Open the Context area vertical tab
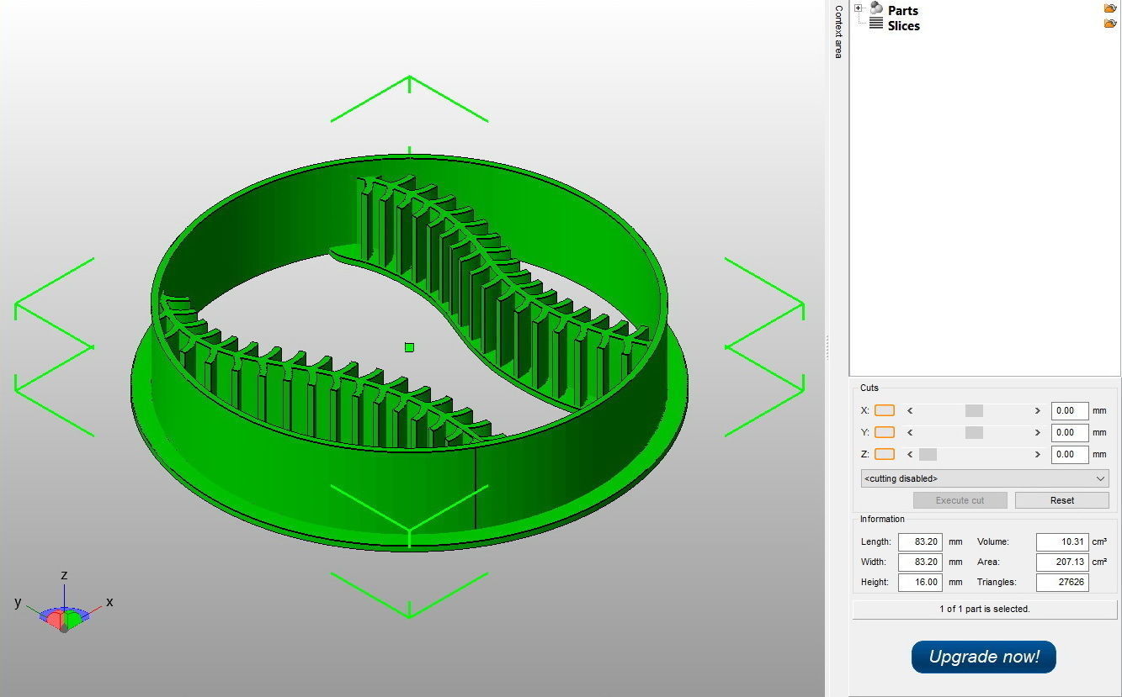The width and height of the screenshot is (1122, 697). (x=838, y=32)
